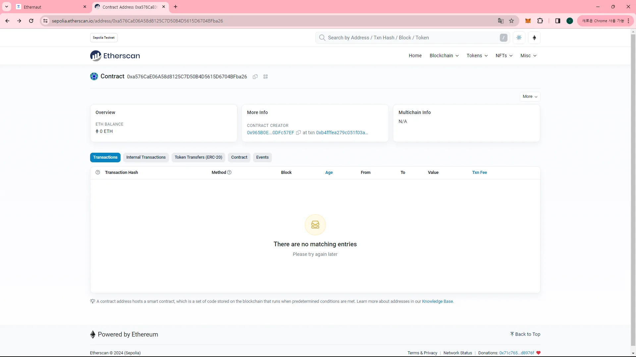
Task: Open the contract creator address 0x965B0E...0DFc57EF
Action: [x=271, y=133]
